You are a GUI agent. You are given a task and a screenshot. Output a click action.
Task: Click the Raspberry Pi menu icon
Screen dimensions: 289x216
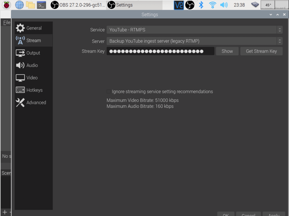(6, 5)
